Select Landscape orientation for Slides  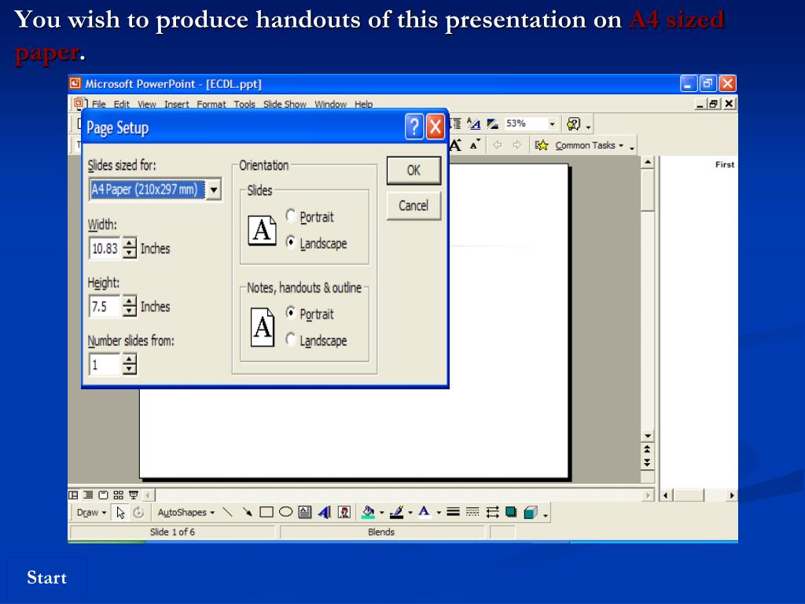(291, 242)
